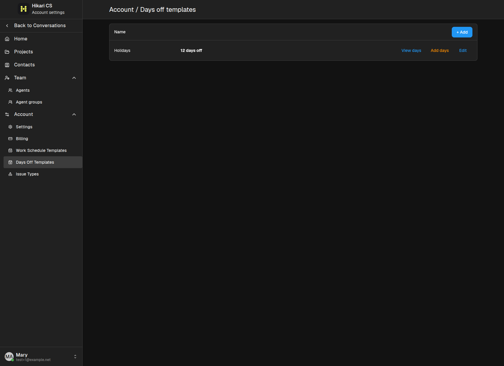Click the Work Schedule Templates clock icon
Viewport: 504px width, 366px height.
tap(10, 150)
